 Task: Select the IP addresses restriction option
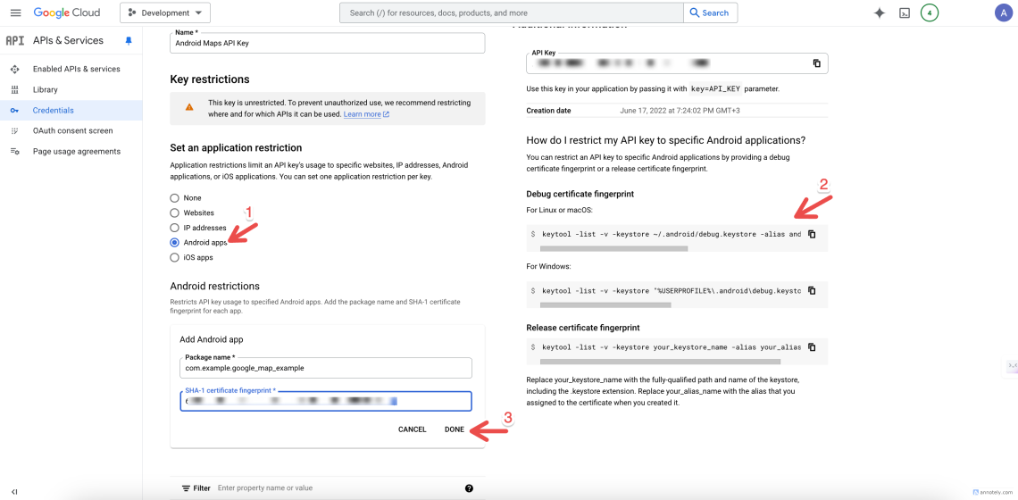tap(175, 228)
